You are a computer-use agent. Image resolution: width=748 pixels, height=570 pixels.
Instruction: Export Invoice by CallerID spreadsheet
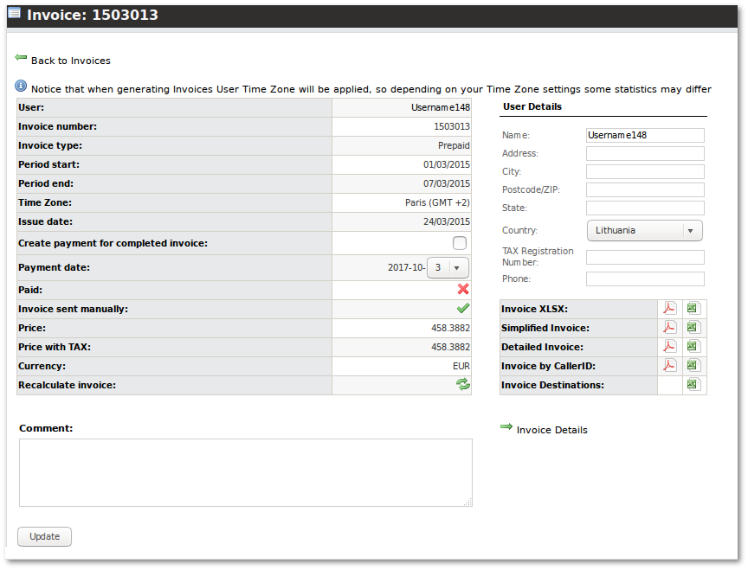point(693,366)
